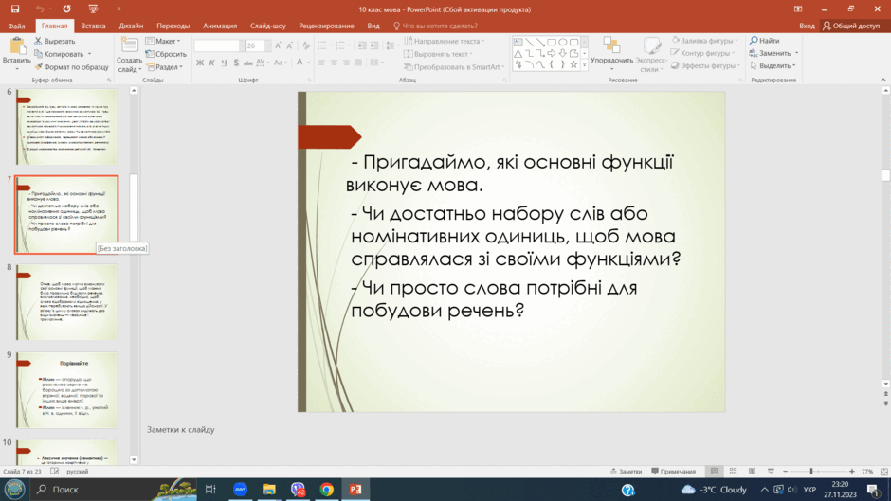891x501 pixels.
Task: Select the Oval shape in shapes gallery
Action: 562,42
